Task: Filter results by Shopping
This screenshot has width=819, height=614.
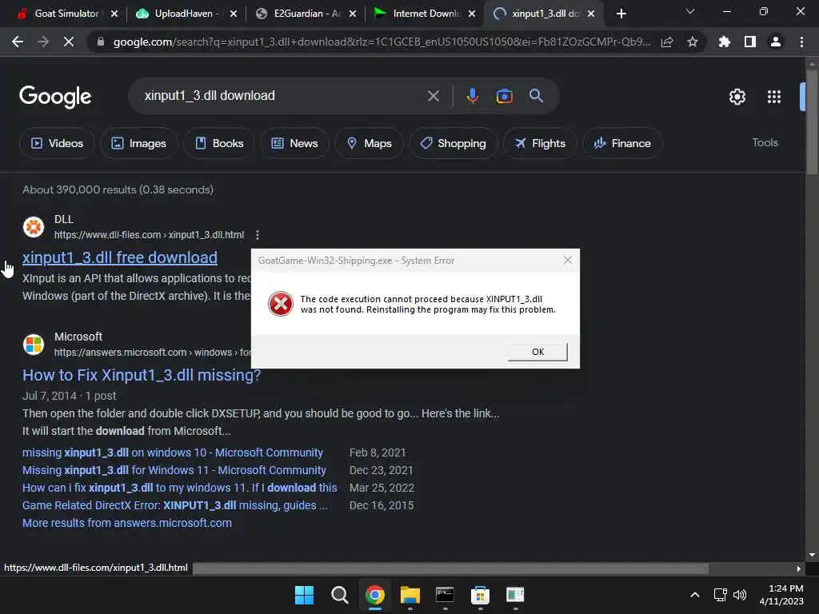Action: 453,143
